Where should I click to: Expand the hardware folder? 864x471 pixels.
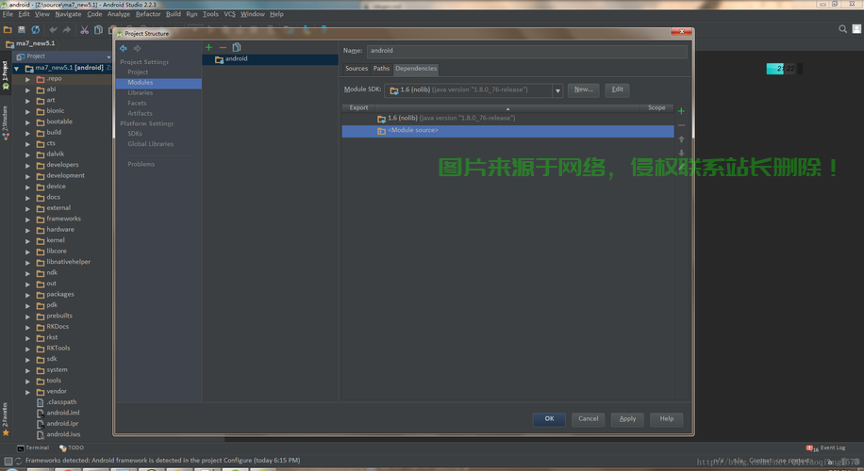coord(27,230)
